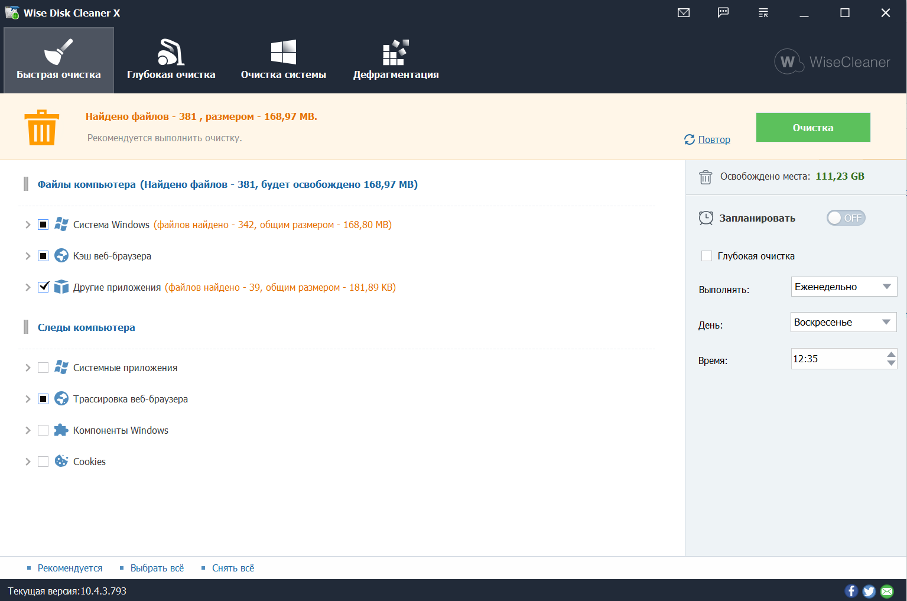
Task: Click the orange trash bin icon
Action: [x=41, y=127]
